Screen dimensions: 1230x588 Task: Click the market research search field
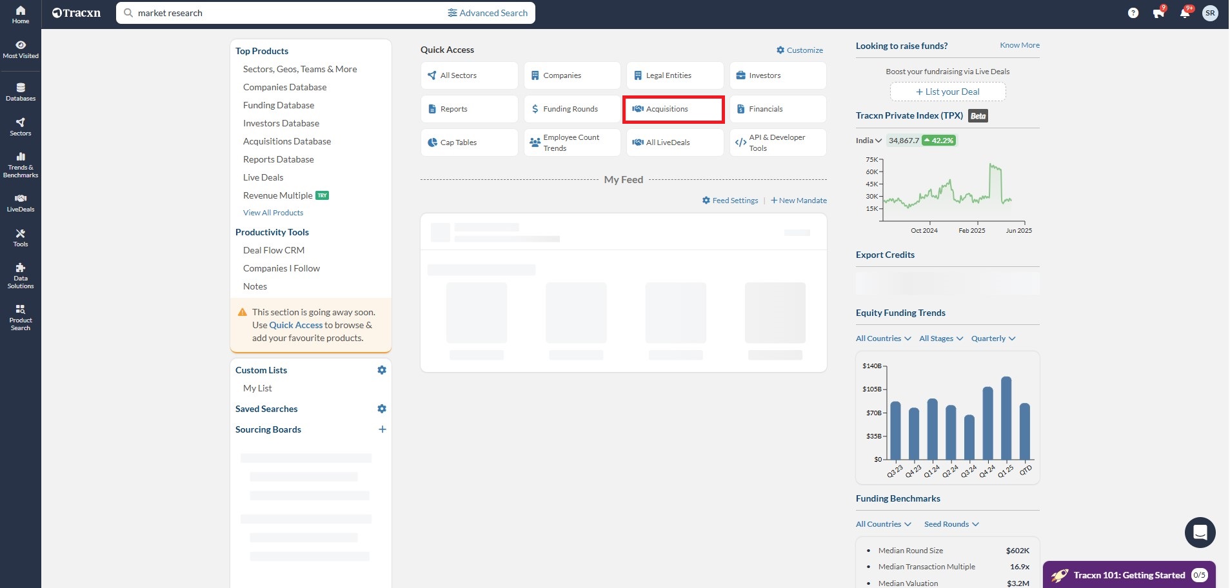(x=284, y=13)
